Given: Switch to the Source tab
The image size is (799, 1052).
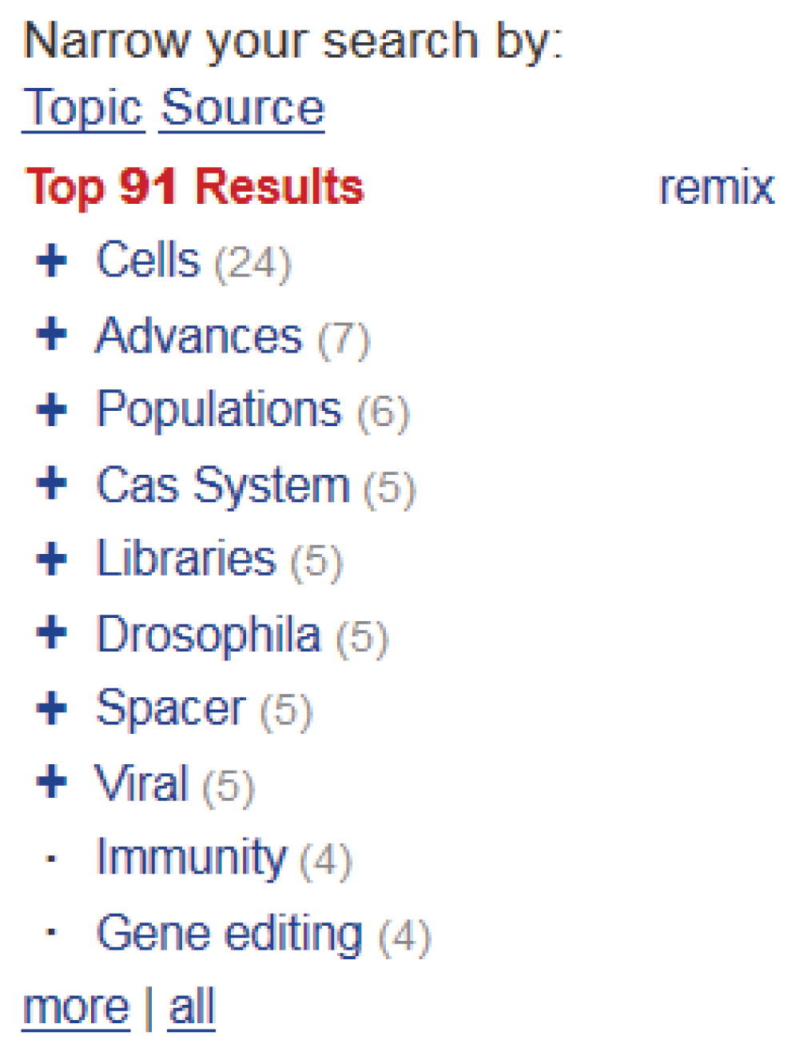Looking at the screenshot, I should (x=242, y=107).
